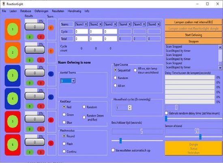Adjust Sensor afstand slider handle

pyautogui.click(x=200, y=137)
